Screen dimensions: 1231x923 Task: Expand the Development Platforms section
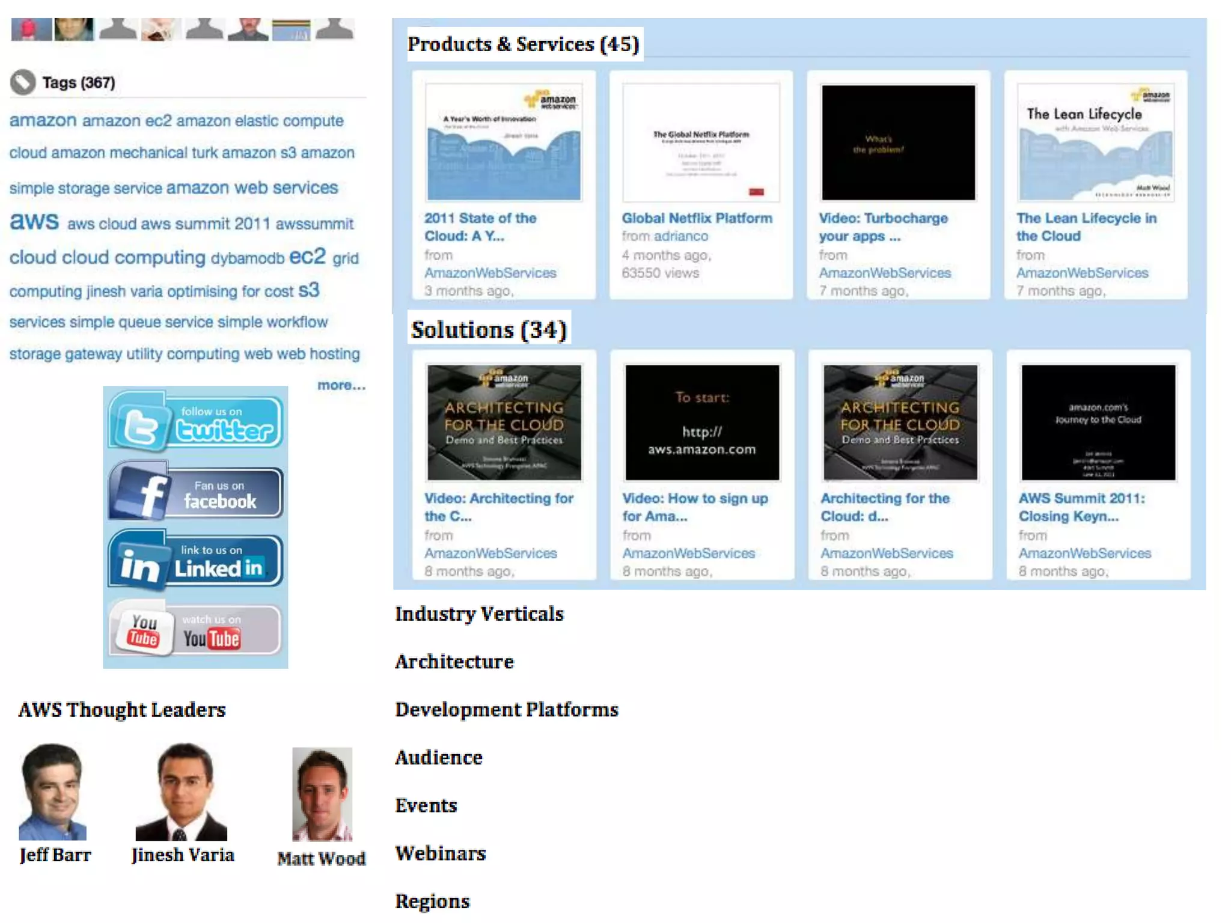click(506, 710)
